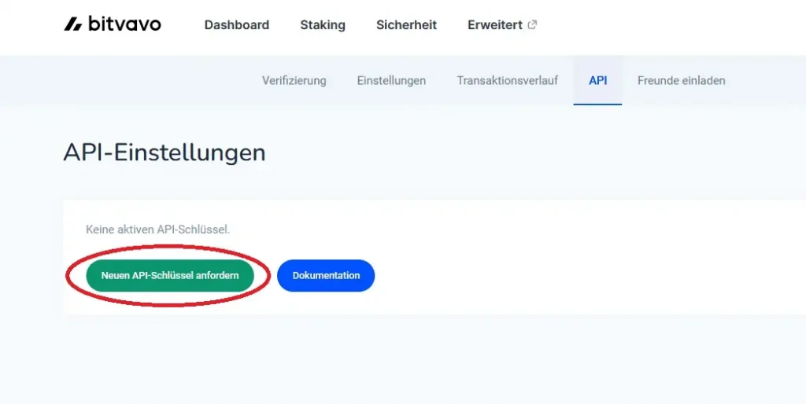Click empty sub-navigation bar left of Verifizierung

click(x=128, y=81)
